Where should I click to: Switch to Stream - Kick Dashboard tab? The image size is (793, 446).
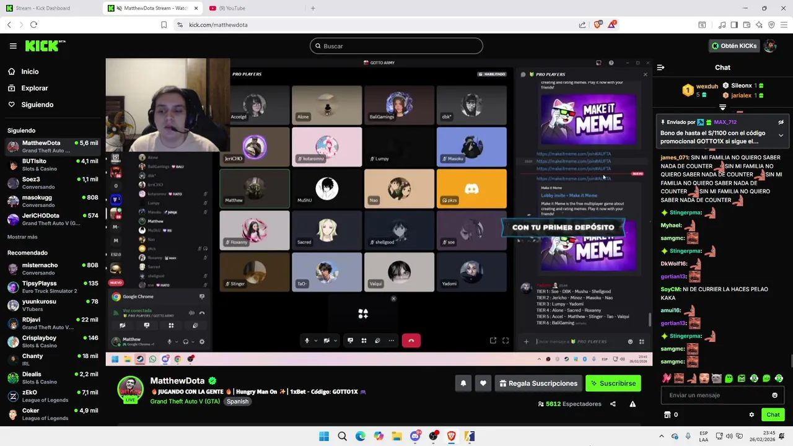point(51,8)
